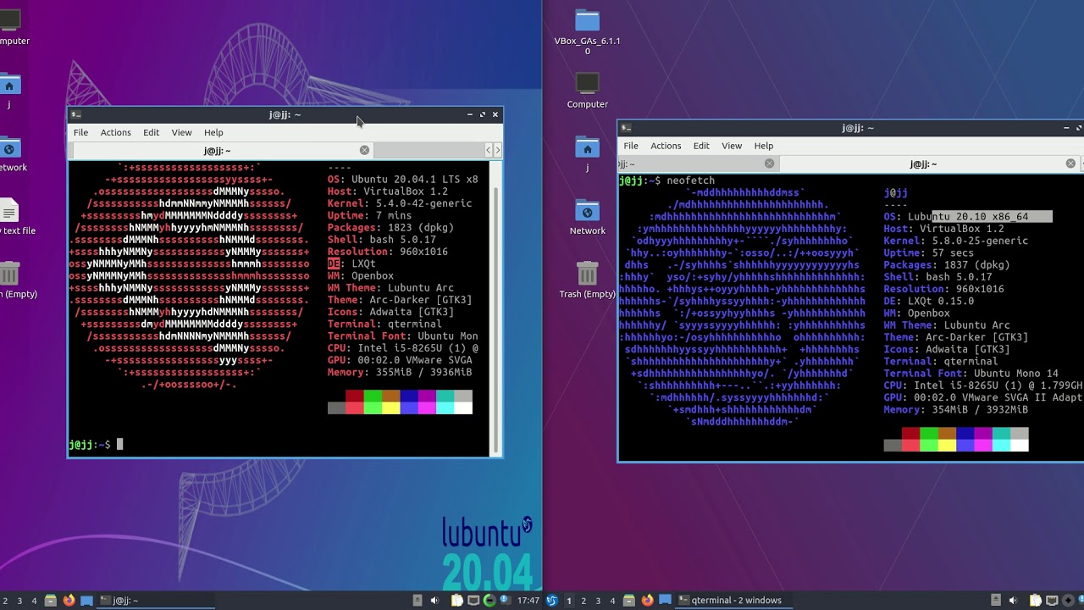The height and width of the screenshot is (610, 1084).
Task: Open network status icon in left tray
Action: tap(473, 601)
